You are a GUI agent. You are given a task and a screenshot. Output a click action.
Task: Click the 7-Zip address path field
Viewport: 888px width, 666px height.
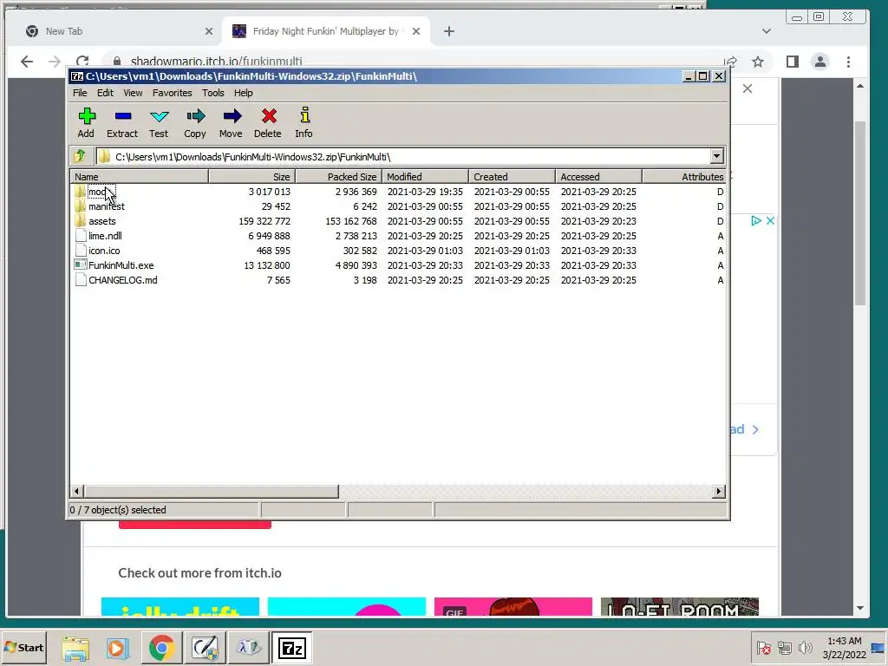coord(403,156)
